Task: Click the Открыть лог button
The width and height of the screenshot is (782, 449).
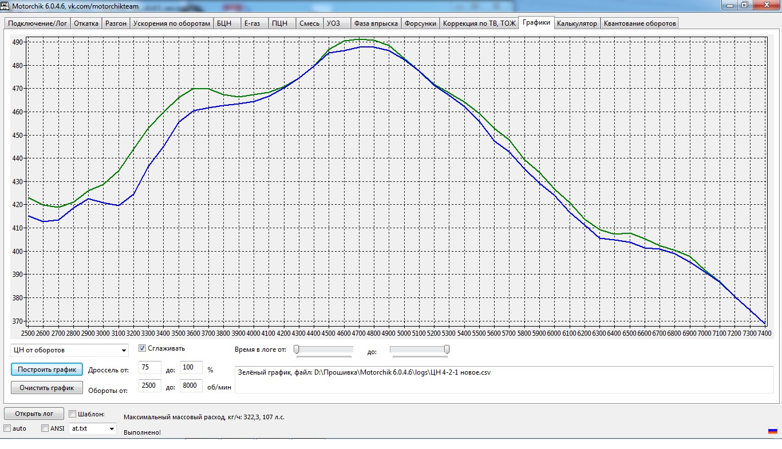Action: tap(34, 414)
